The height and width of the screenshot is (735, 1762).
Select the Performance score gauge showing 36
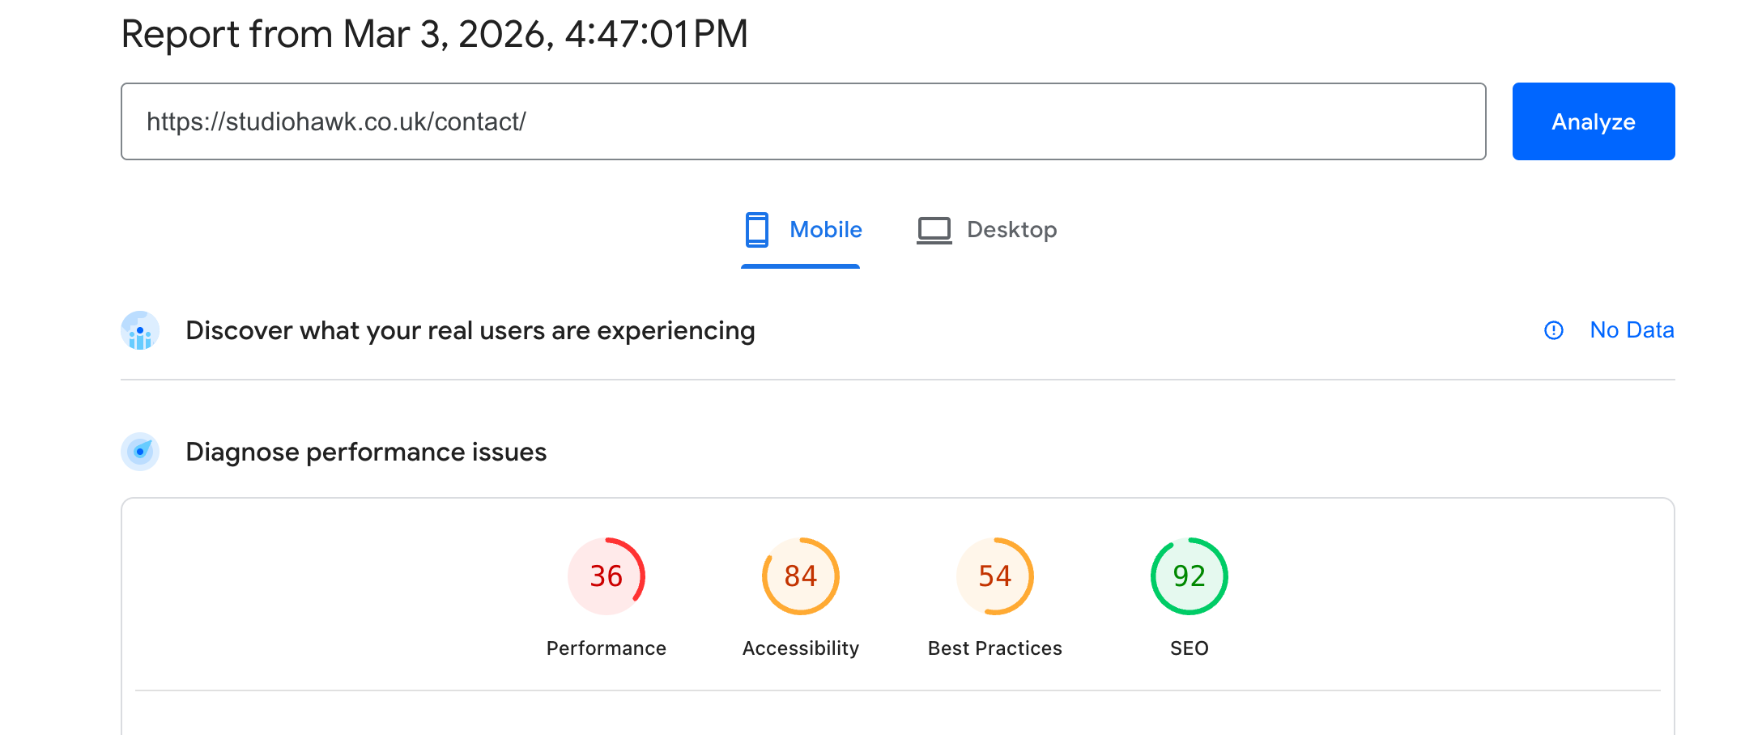click(x=606, y=576)
